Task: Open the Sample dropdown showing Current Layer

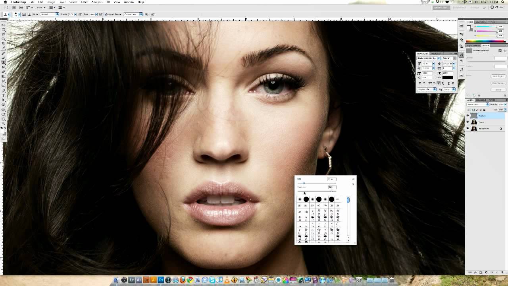Action: 133,14
